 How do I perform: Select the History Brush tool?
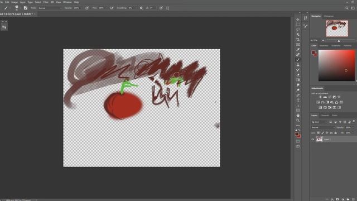pos(298,70)
